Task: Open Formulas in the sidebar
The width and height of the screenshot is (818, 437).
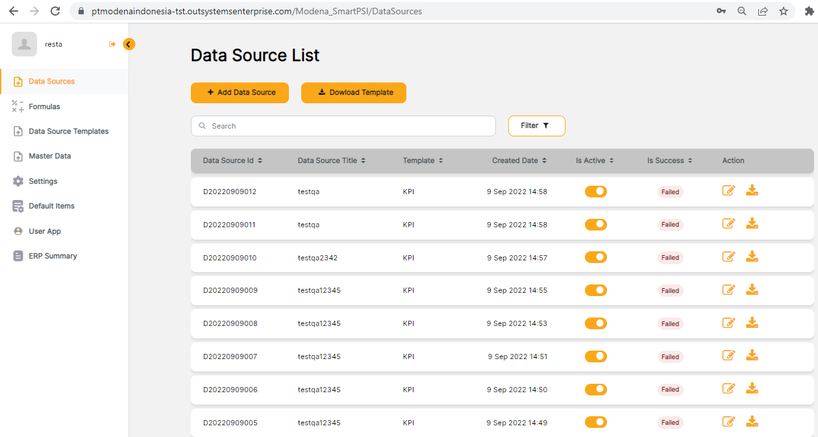Action: point(44,106)
